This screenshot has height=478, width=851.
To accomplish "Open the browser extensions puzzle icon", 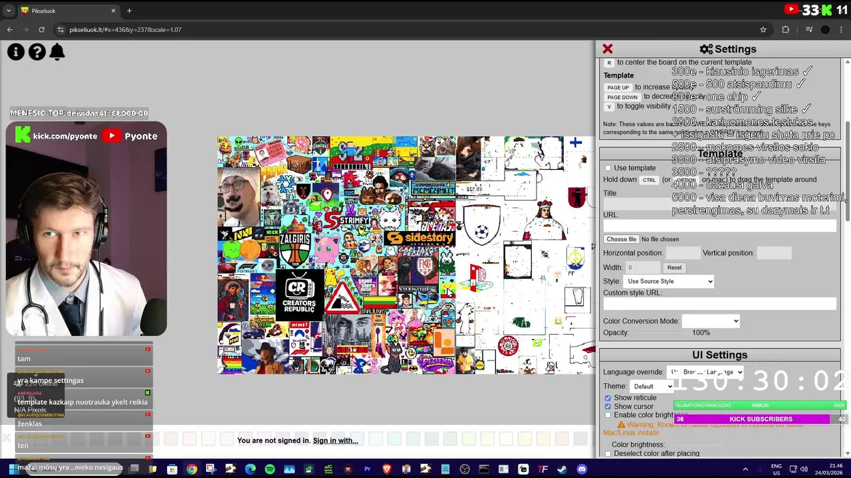I will coord(785,29).
